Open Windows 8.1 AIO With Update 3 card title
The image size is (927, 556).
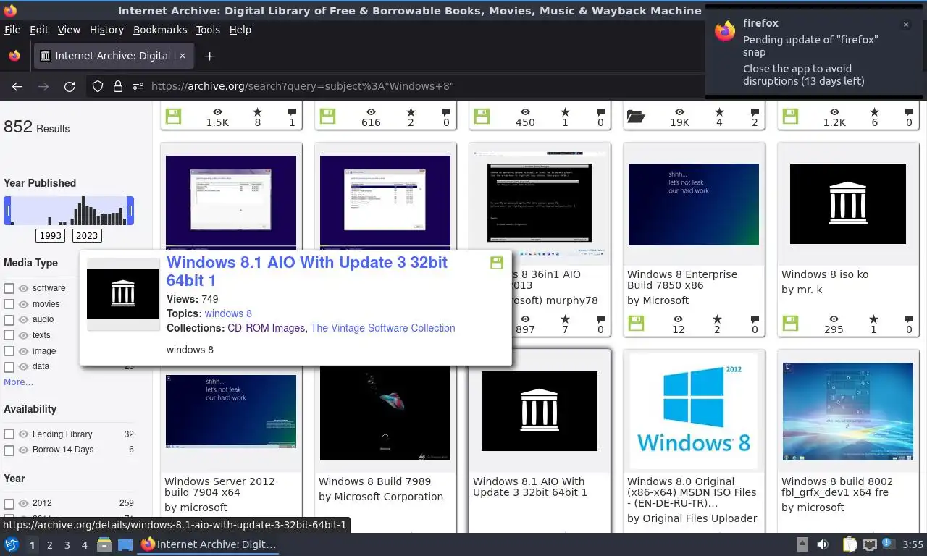529,486
